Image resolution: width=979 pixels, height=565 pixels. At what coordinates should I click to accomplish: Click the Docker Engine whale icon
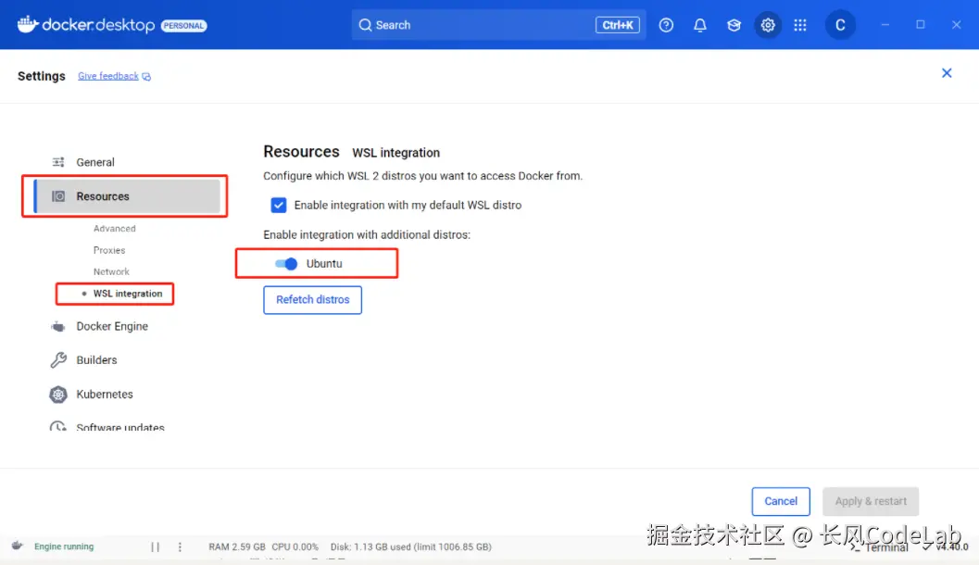tap(58, 327)
